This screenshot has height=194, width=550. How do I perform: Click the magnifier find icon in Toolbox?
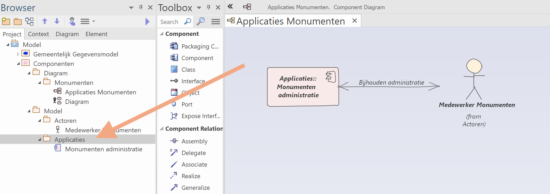click(201, 21)
